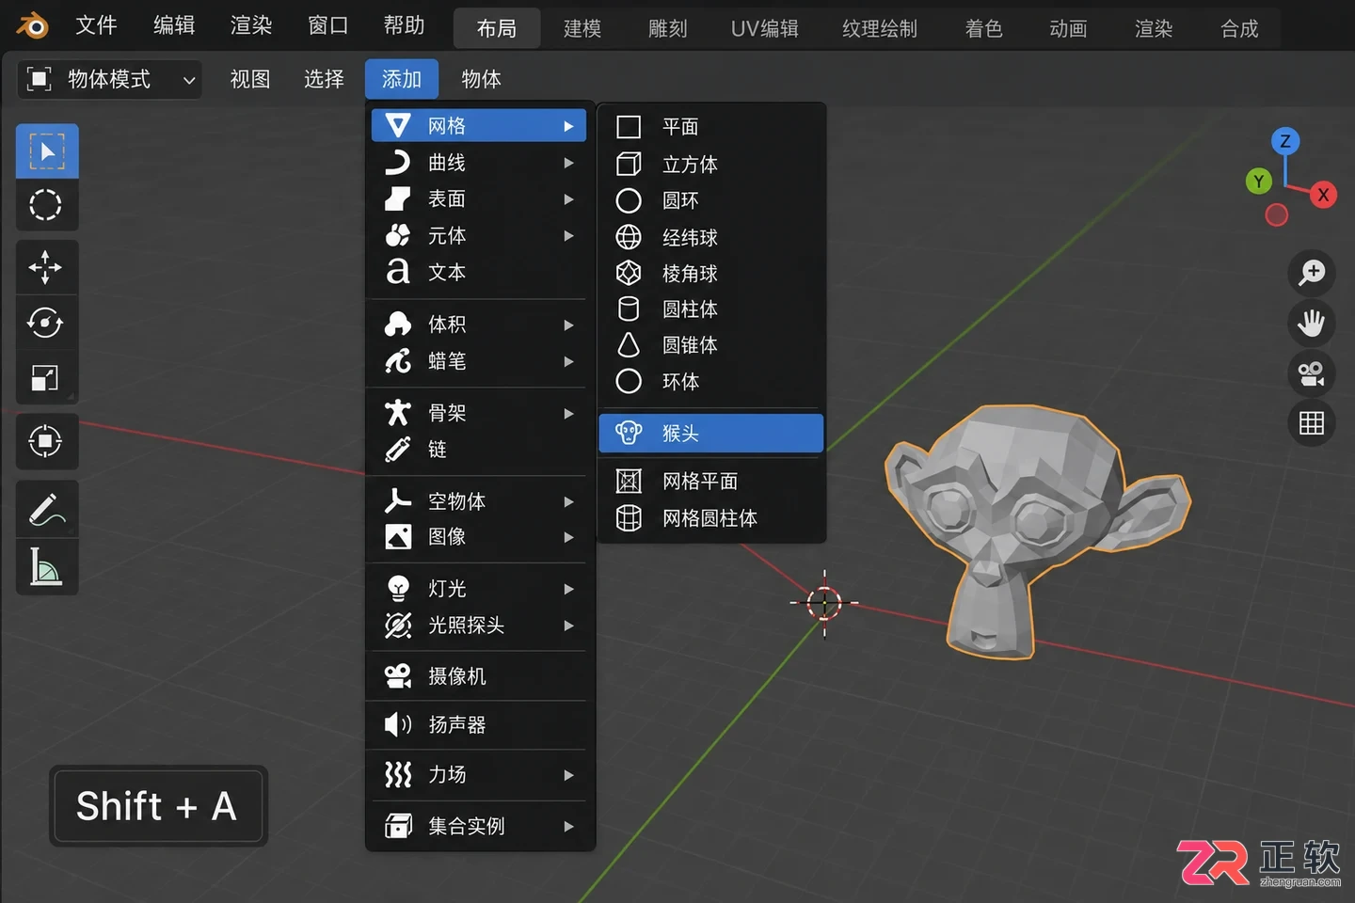
Task: Activate the Annotate pencil tool
Action: tap(47, 509)
